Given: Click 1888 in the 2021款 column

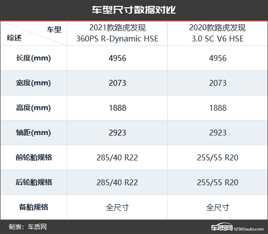Looking at the screenshot, I should [117, 108].
